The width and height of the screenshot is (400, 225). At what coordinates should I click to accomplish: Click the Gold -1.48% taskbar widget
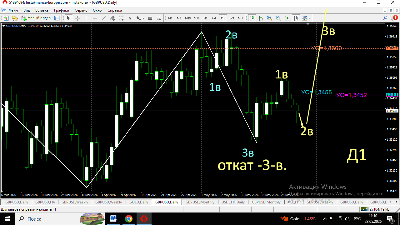[298, 219]
